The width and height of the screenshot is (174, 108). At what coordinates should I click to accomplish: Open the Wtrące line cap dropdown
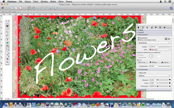tap(154, 62)
